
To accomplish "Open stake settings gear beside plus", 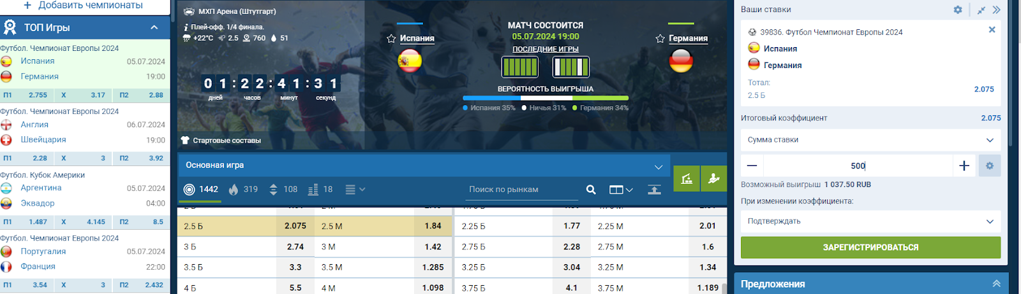I will 990,166.
